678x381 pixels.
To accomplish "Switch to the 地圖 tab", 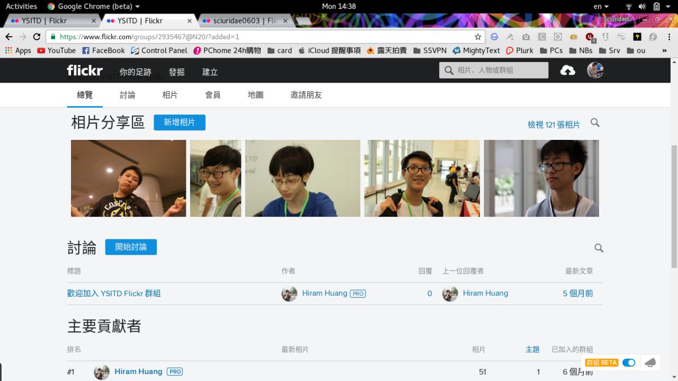I will pyautogui.click(x=255, y=95).
